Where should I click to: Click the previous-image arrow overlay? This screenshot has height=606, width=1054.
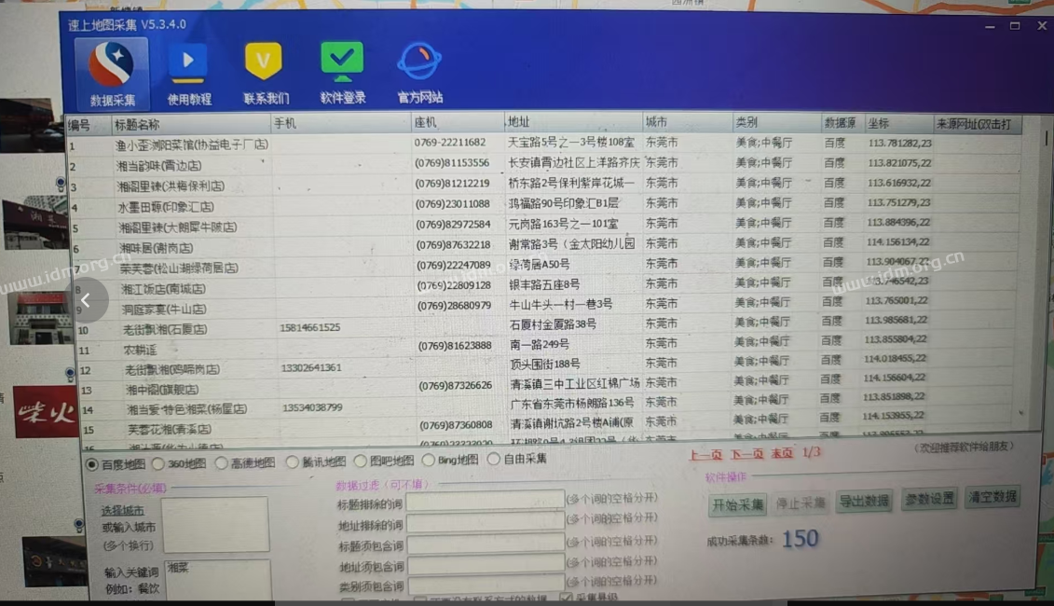point(86,300)
